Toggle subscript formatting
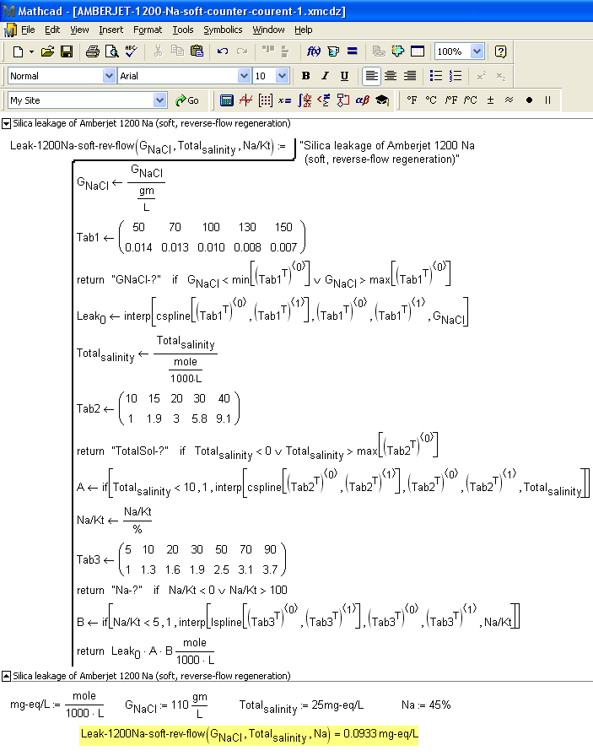The height and width of the screenshot is (756, 593). click(x=501, y=76)
